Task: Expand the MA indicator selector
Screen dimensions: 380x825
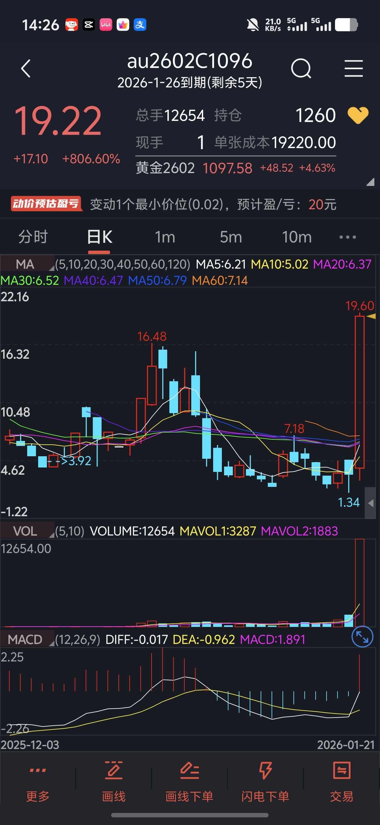Action: pos(27,264)
